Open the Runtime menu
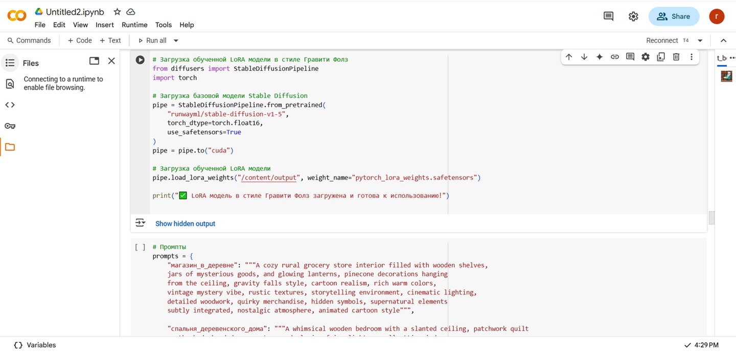This screenshot has width=736, height=353. click(x=134, y=25)
